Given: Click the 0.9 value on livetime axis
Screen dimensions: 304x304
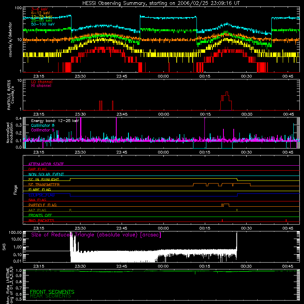Looking at the screenshot, I should (x=19, y=276).
